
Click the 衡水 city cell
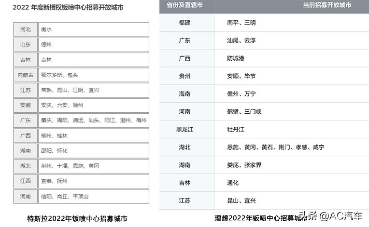94,29
